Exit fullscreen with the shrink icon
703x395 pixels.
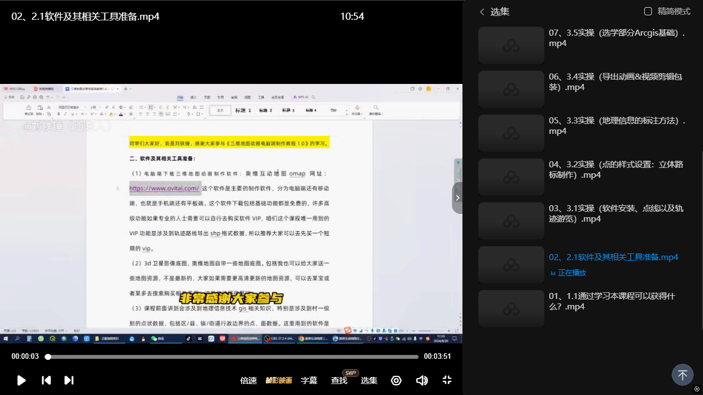tap(447, 380)
